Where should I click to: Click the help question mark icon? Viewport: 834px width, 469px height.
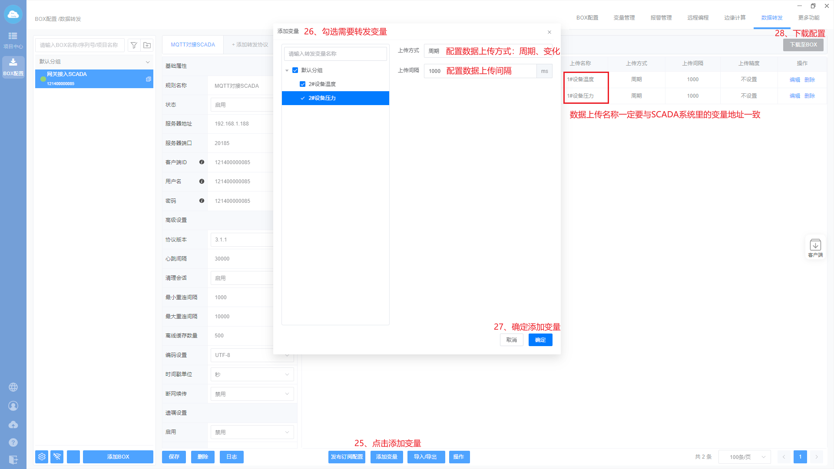click(x=13, y=442)
